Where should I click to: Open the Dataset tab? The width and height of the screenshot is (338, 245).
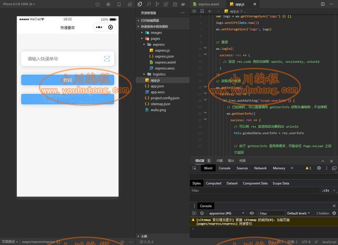pyautogui.click(x=232, y=183)
